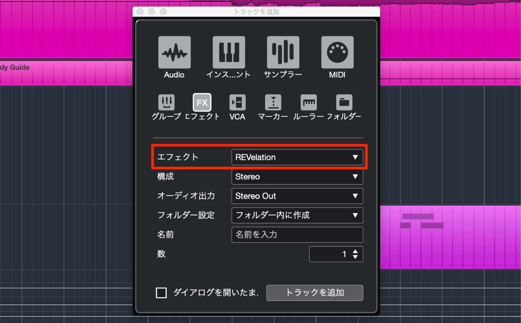521x323 pixels.
Task: Open the effect dropdown showing REVelation
Action: coord(297,157)
